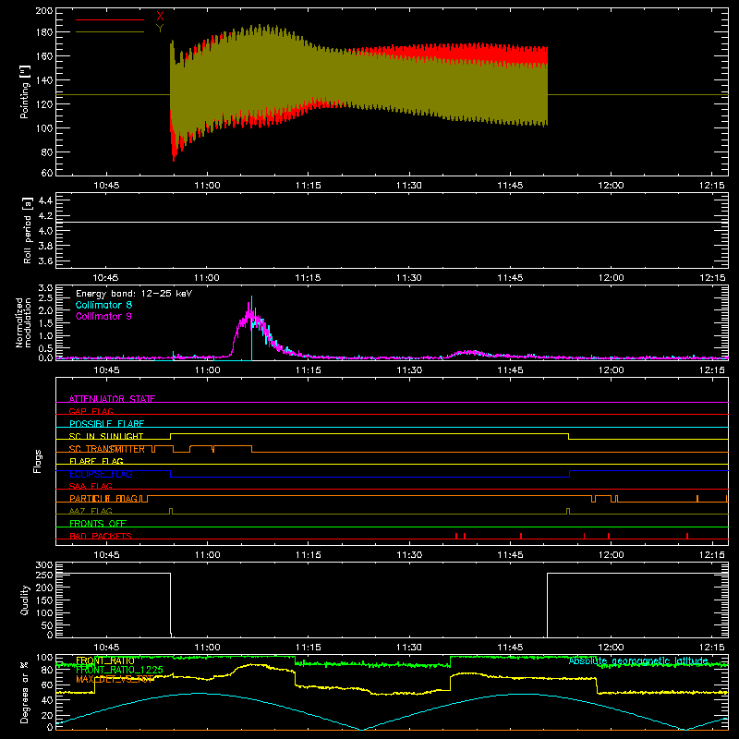Click the Normalized modulation axis title
The height and width of the screenshot is (739, 739).
24,322
